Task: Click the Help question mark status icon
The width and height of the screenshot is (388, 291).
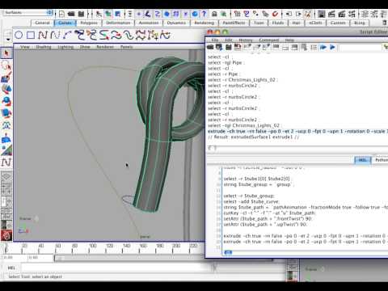Action: (204, 14)
